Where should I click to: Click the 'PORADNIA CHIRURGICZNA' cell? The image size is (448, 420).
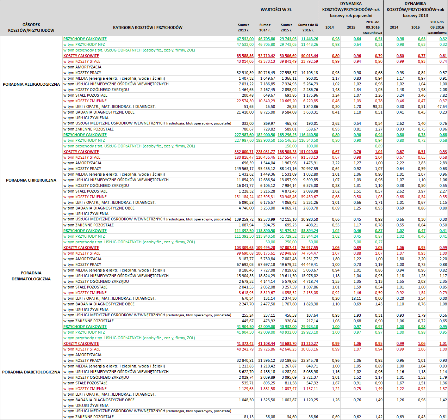31,180
